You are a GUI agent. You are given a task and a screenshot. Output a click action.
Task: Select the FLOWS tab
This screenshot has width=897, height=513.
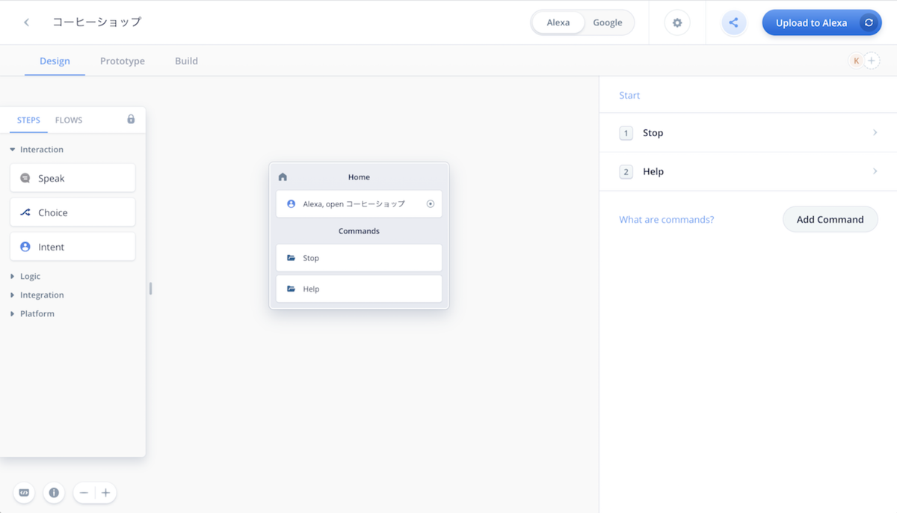tap(69, 120)
